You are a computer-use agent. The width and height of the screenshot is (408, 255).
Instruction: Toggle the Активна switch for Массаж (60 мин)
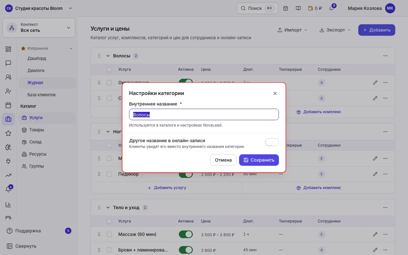[x=186, y=234]
